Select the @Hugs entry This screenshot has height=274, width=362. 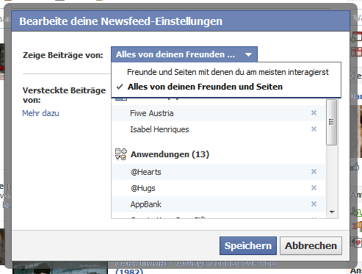[x=219, y=188]
